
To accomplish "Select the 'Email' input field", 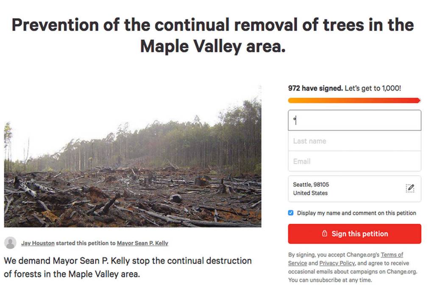I will (355, 161).
